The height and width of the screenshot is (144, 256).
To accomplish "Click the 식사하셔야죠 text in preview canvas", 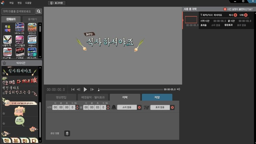I will click(x=110, y=42).
